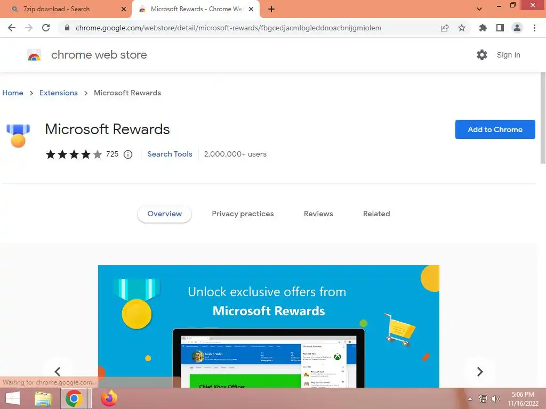The image size is (546, 409).
Task: Go to the Home breadcrumb link
Action: pyautogui.click(x=13, y=93)
